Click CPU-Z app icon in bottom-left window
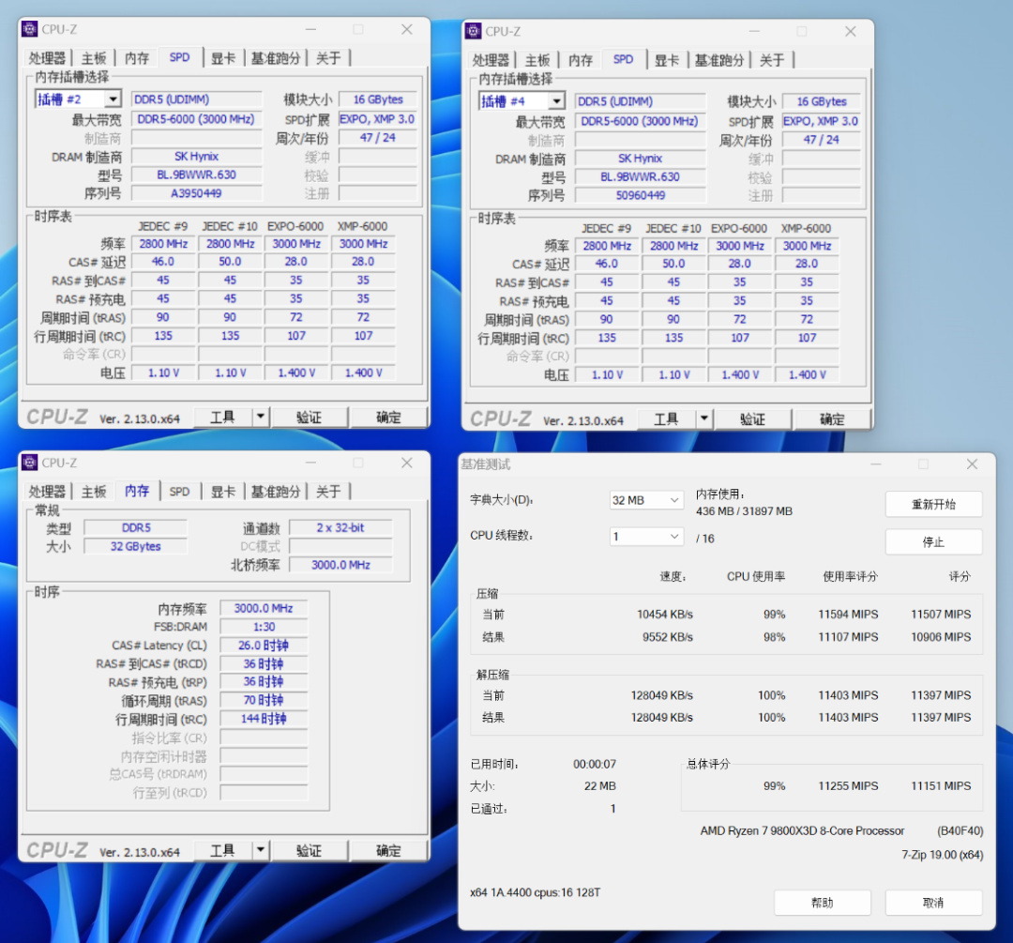The width and height of the screenshot is (1013, 943). tap(30, 463)
